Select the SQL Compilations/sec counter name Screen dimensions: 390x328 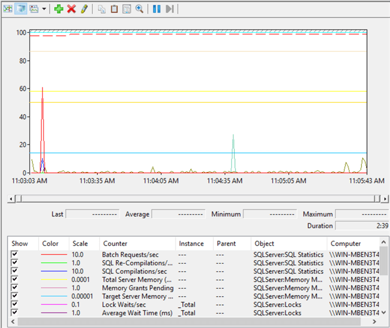[x=134, y=271]
